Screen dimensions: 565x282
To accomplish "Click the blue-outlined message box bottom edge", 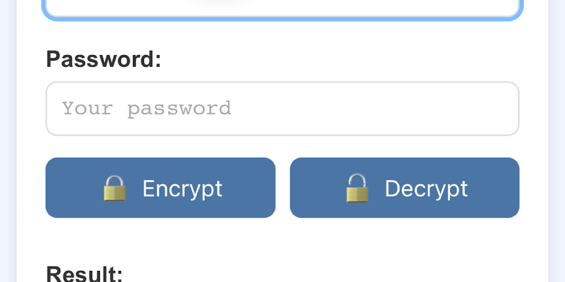I will pos(282,19).
